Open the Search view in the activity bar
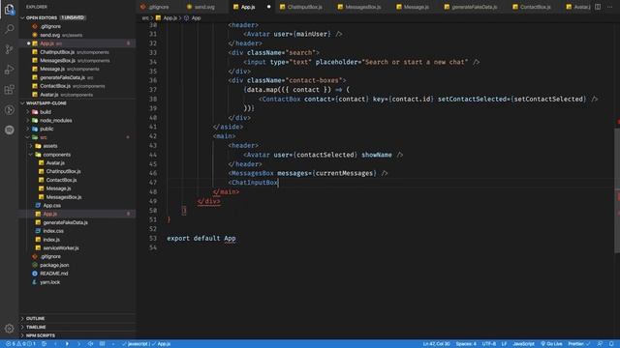620x348 pixels. [10, 29]
